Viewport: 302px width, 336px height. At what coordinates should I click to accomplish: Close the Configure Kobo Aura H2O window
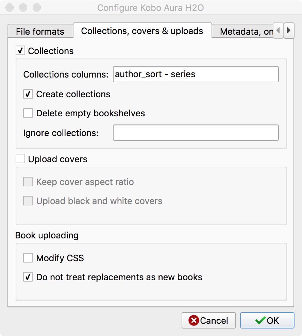pyautogui.click(x=10, y=7)
